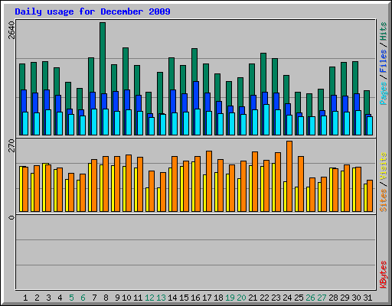The image size is (392, 306).
Task: Click the Sites legend label
Action: point(384,200)
